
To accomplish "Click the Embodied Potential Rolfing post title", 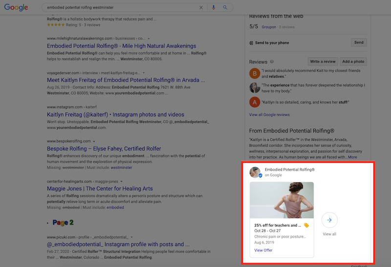I will point(289,170).
